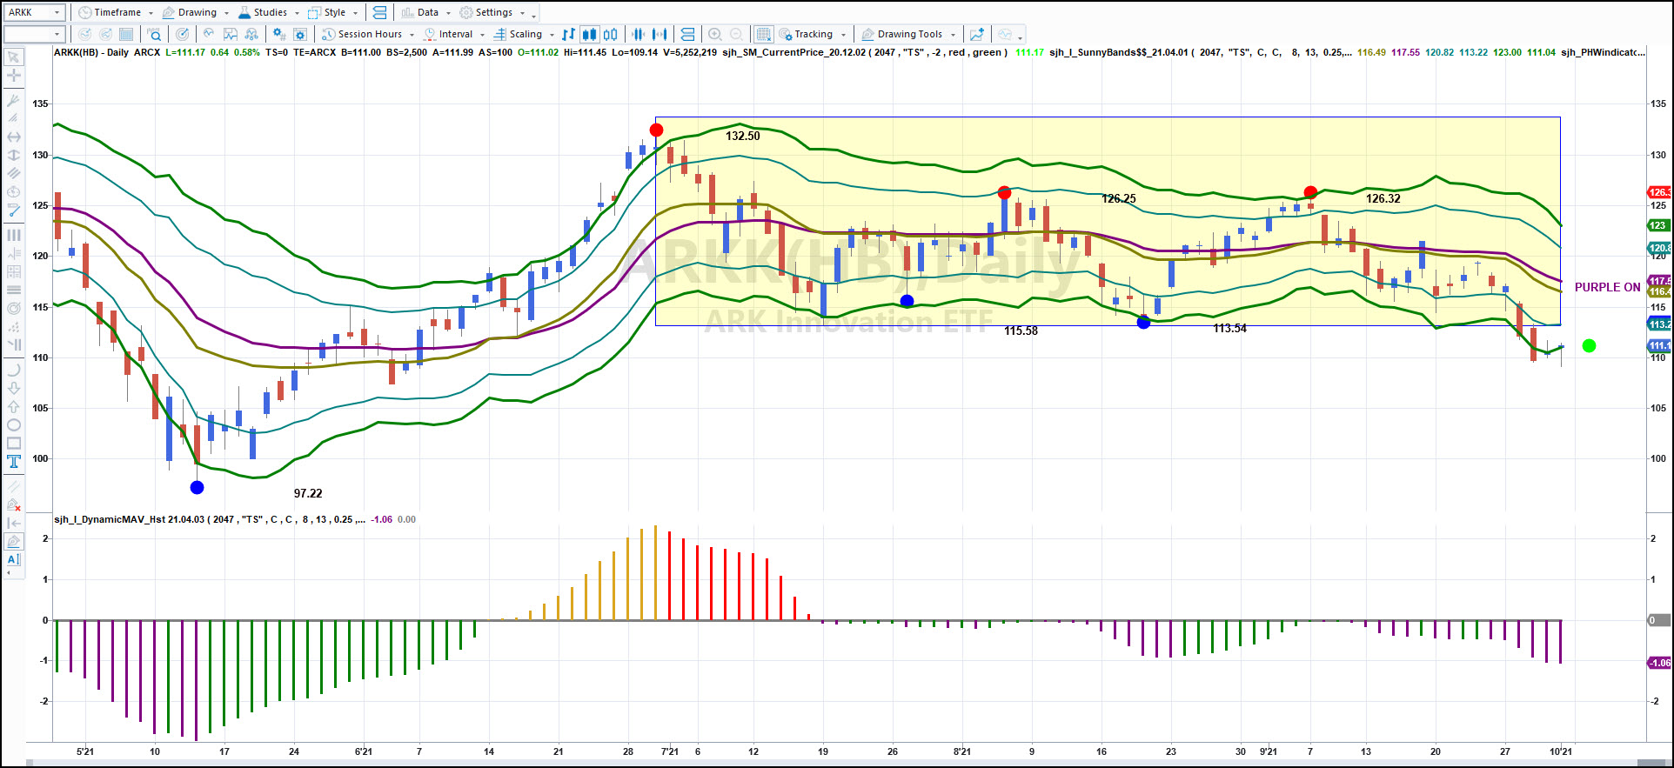Click the add chart icon with plus
1674x768 pixels.
pos(977,34)
